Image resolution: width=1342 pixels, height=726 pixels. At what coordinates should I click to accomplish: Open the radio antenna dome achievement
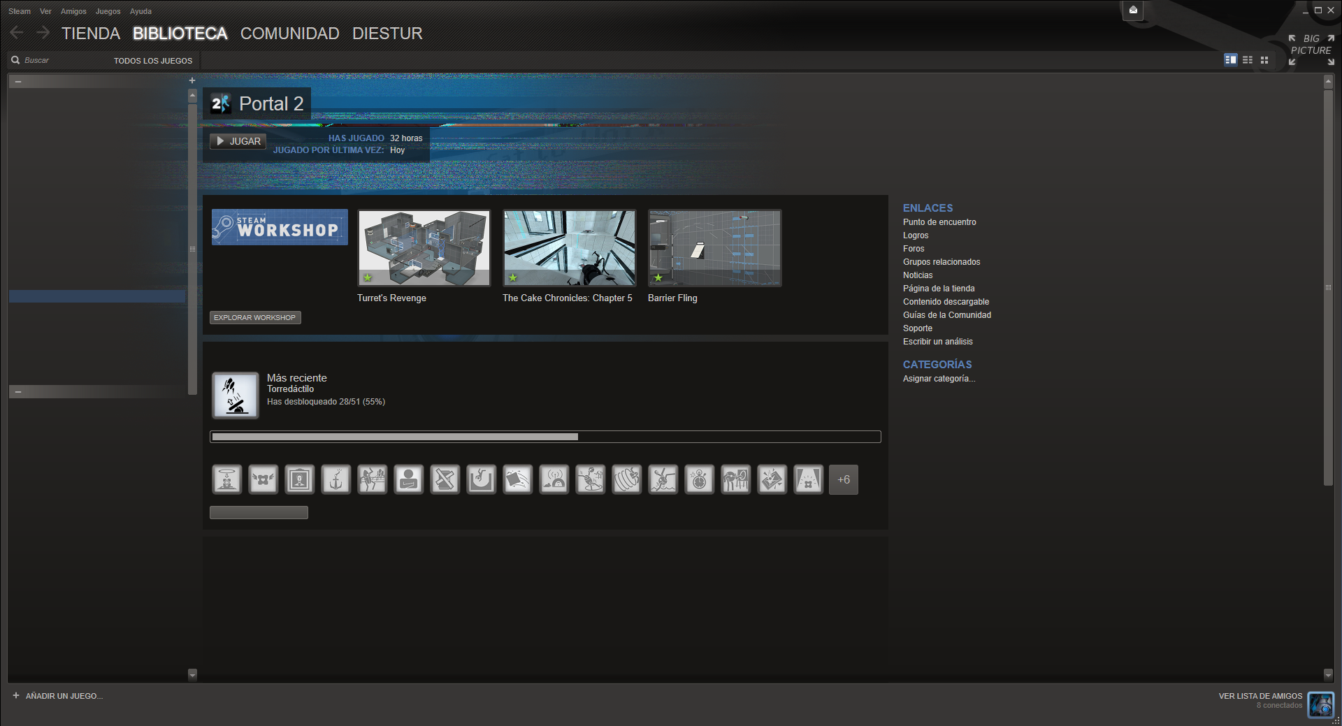pyautogui.click(x=554, y=479)
